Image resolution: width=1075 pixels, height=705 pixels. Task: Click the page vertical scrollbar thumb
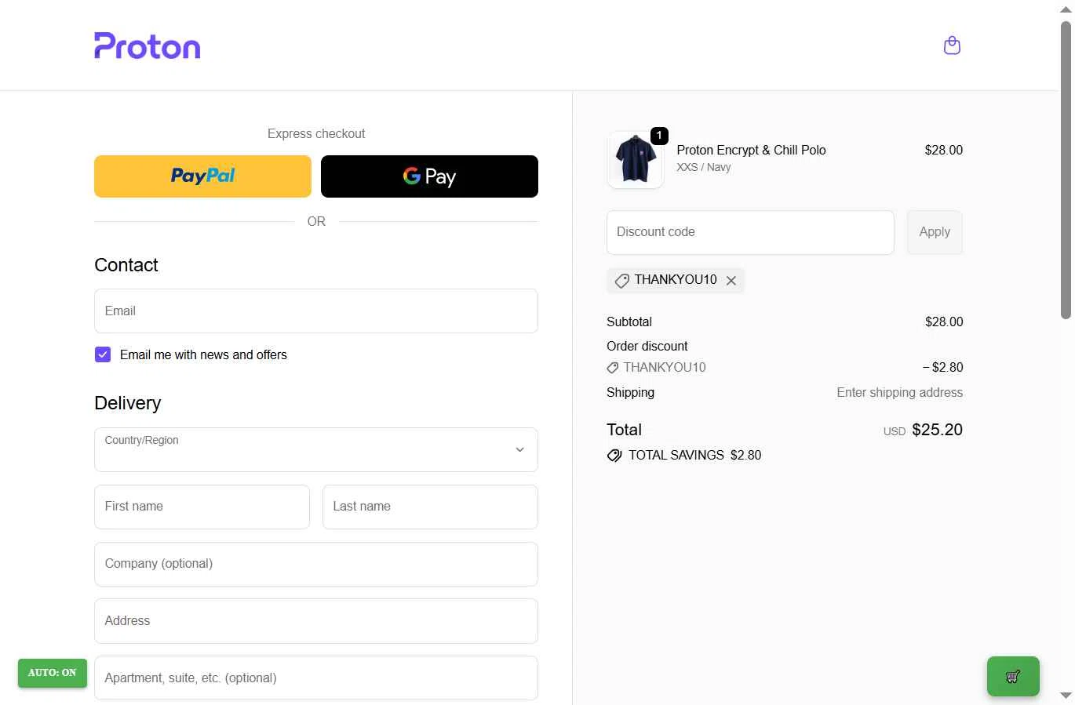point(1066,169)
